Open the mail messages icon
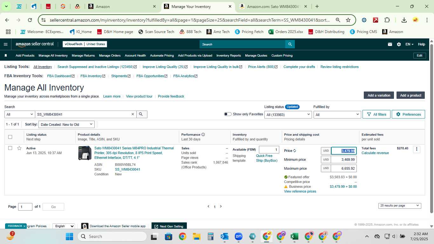This screenshot has height=244, width=434. pos(390,44)
